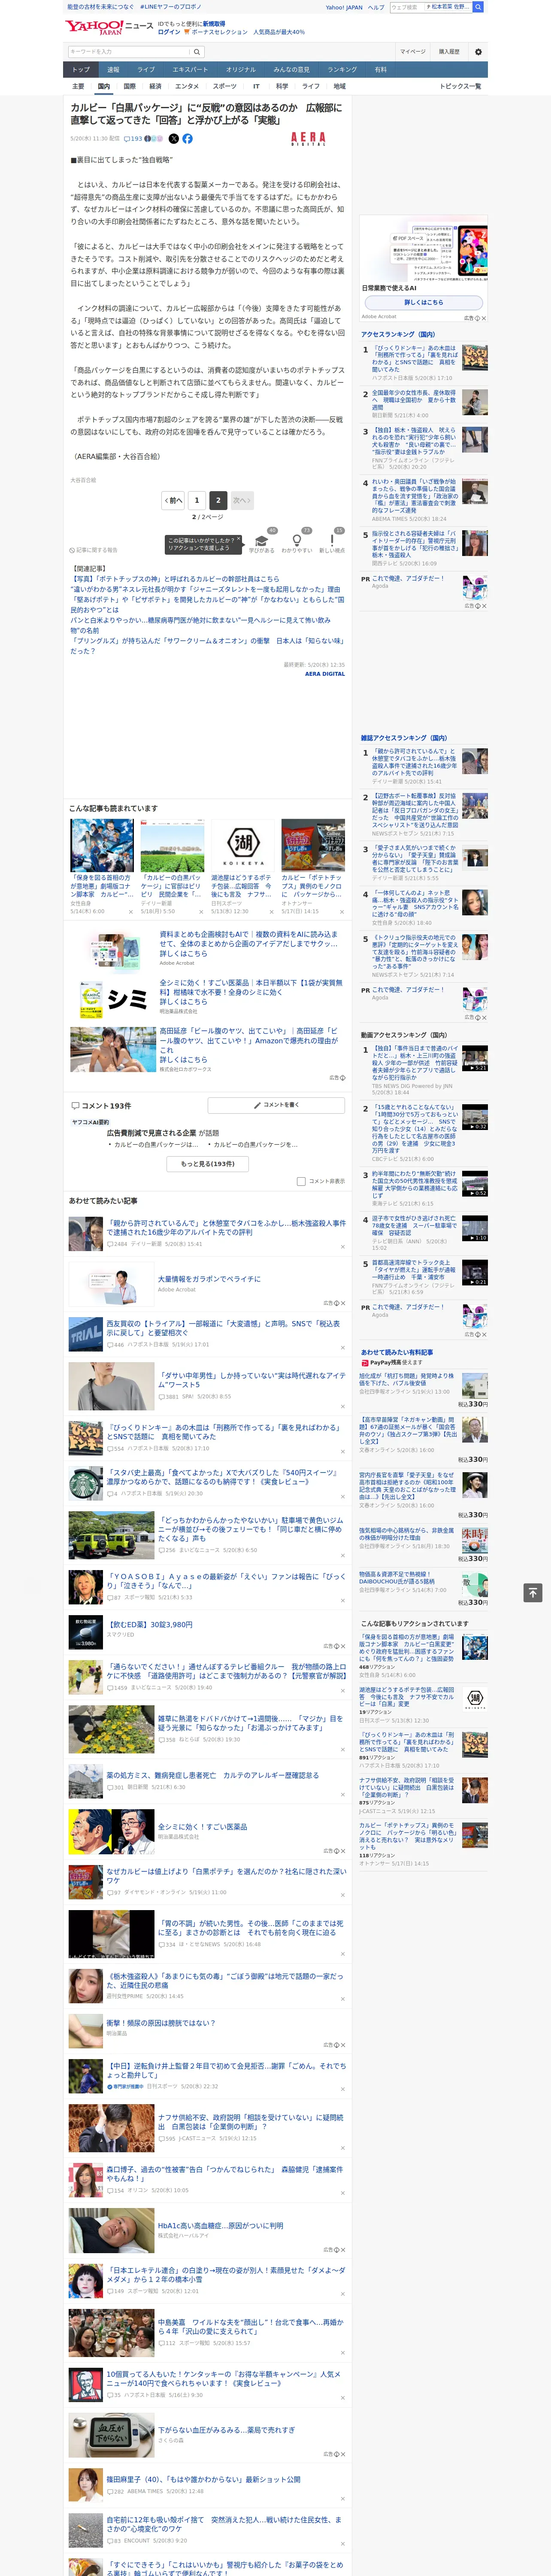Toggle the コメント非表示 checkbox
Image resolution: width=551 pixels, height=2576 pixels.
point(301,1181)
